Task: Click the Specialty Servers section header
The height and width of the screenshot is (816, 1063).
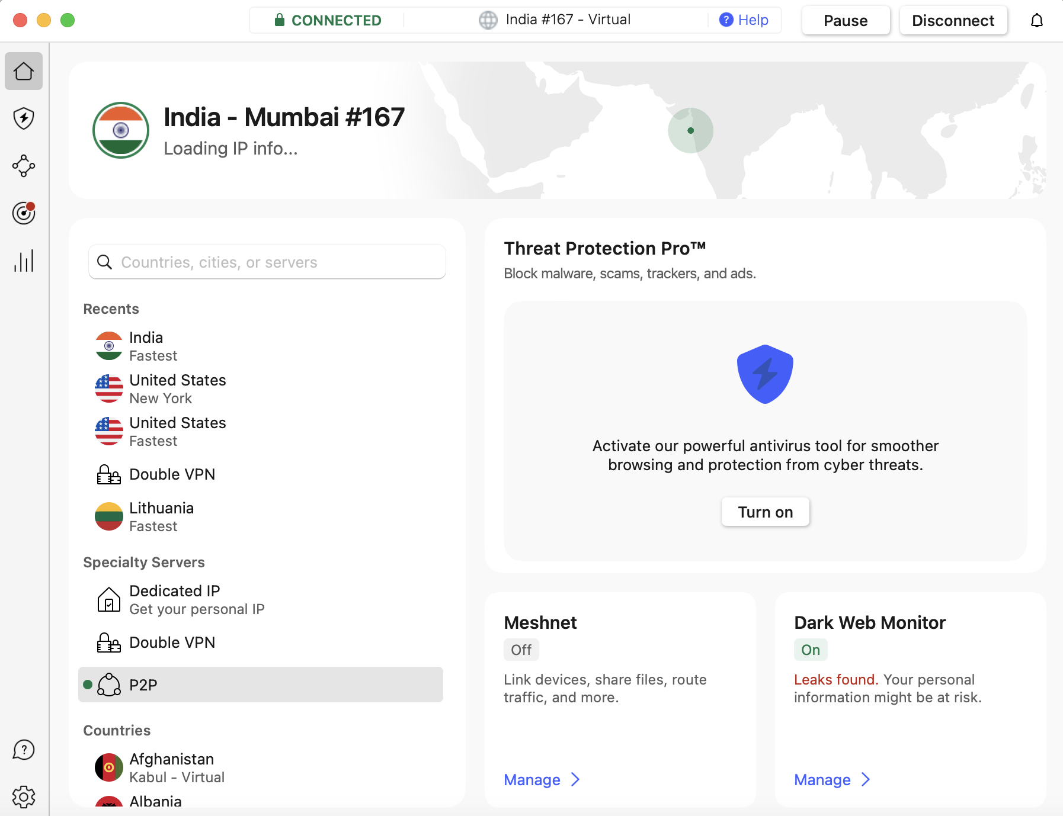Action: (x=144, y=562)
